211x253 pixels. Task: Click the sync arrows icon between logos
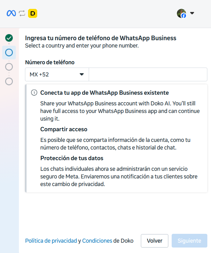pyautogui.click(x=22, y=13)
